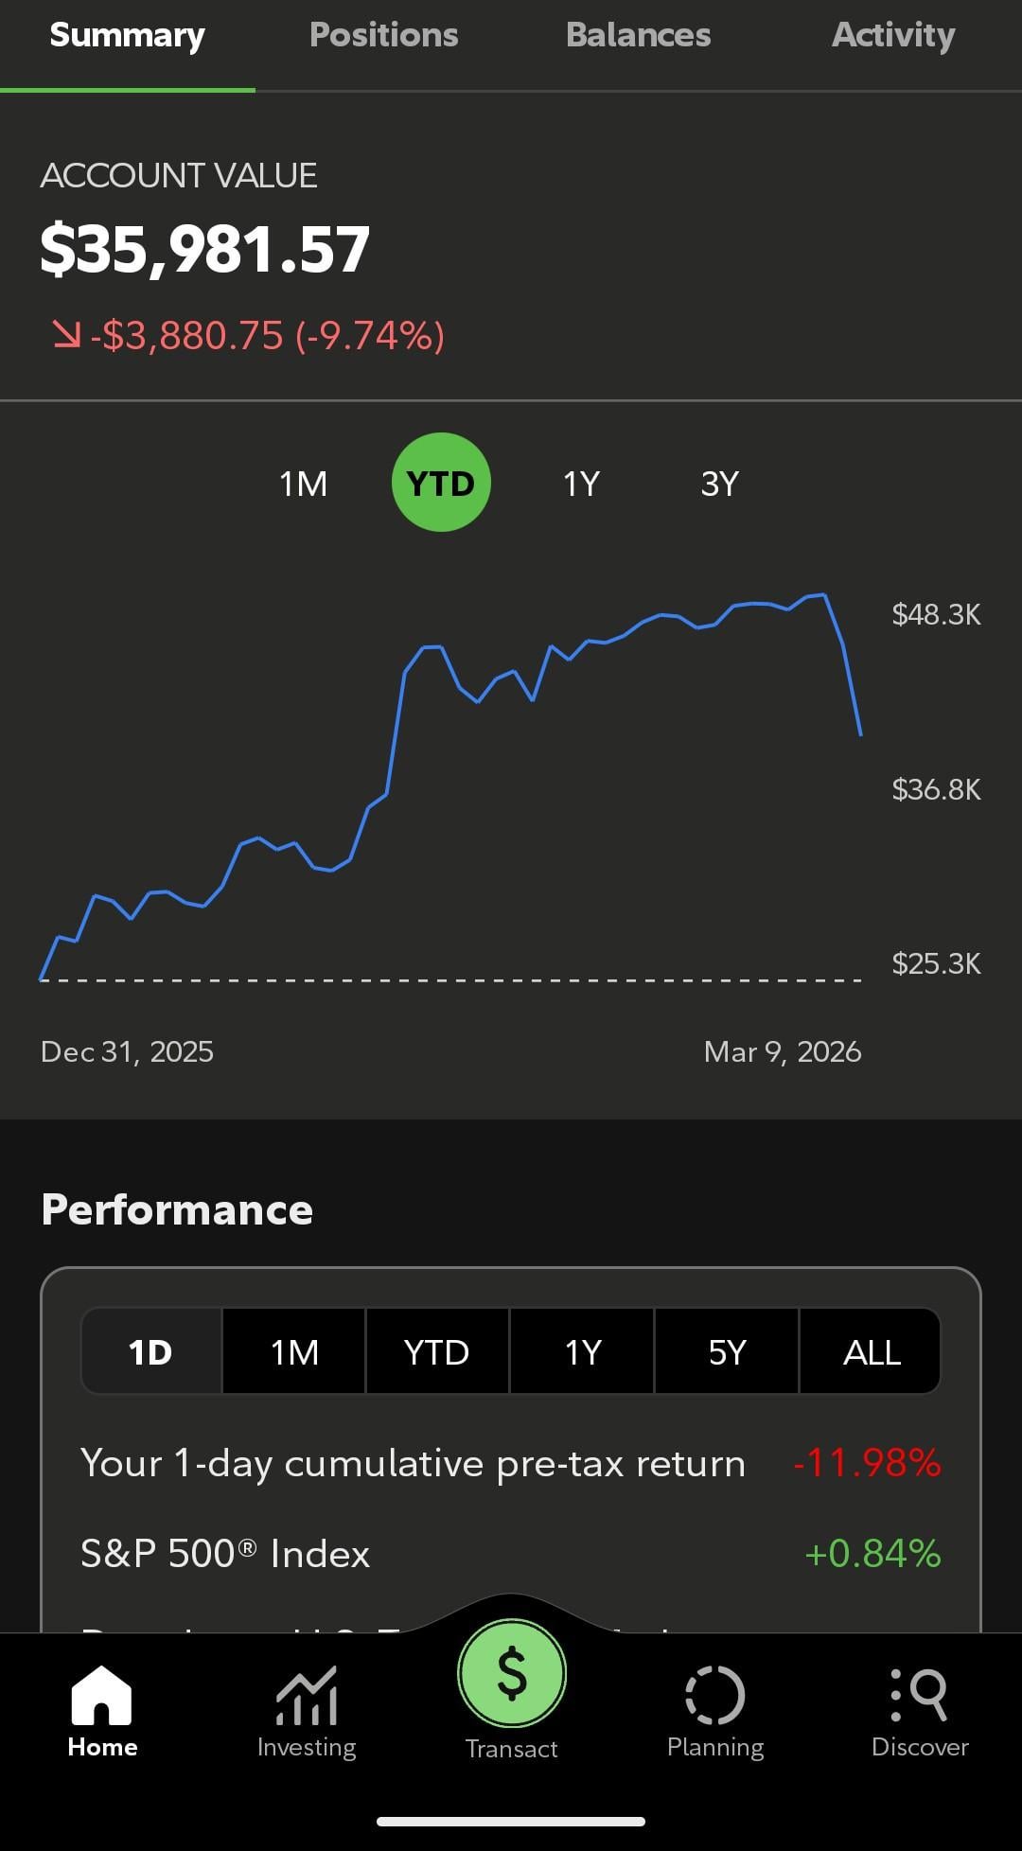The height and width of the screenshot is (1851, 1022).
Task: Tap the account value amount $35,981.57
Action: coord(204,250)
